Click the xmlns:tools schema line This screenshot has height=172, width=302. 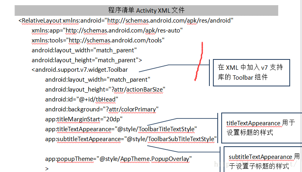point(98,40)
